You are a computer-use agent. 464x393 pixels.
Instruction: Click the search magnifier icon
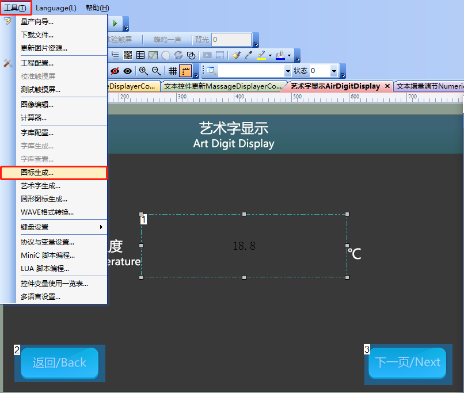(211, 71)
